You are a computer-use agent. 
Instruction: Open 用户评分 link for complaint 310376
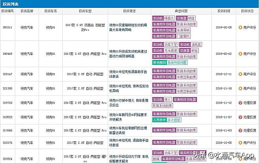[x=250, y=142]
